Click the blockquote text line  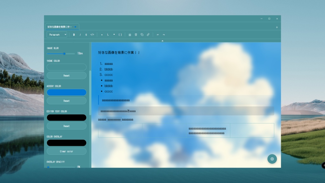(x=116, y=100)
